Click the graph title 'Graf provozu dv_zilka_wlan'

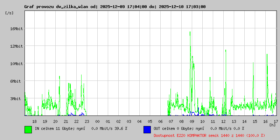[x=57, y=7]
